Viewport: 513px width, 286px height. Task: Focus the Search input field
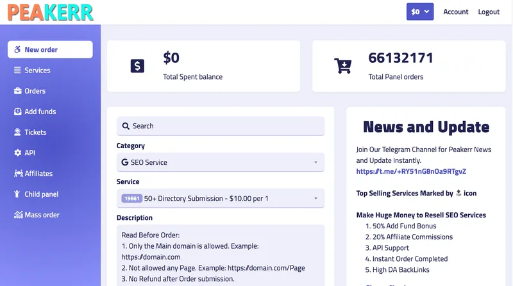[221, 126]
